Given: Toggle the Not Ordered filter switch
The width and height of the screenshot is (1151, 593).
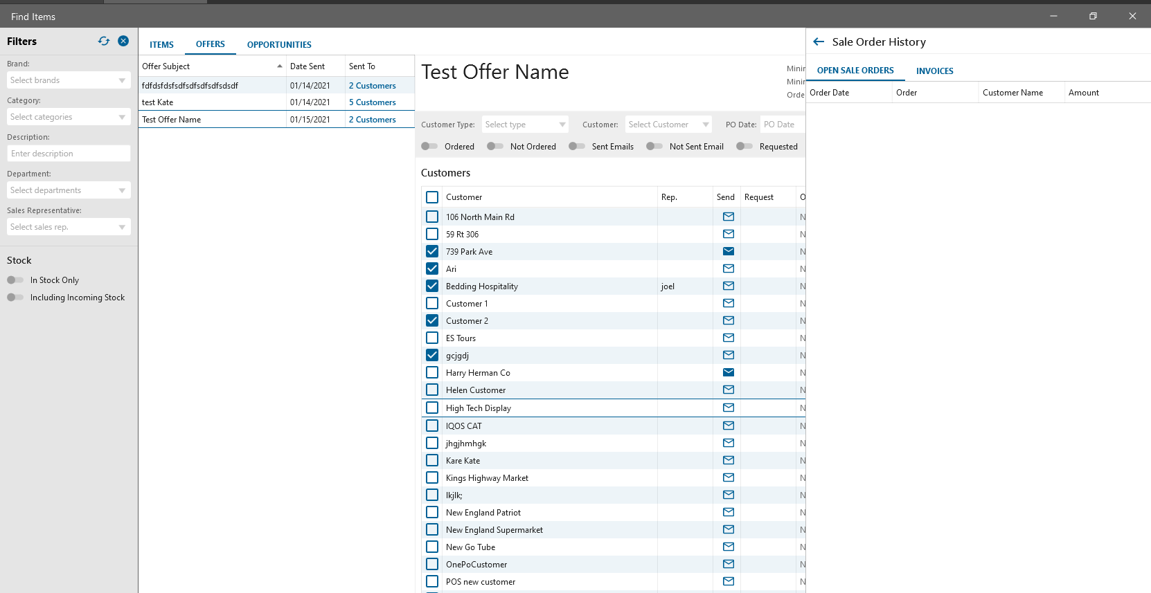Looking at the screenshot, I should coord(494,146).
